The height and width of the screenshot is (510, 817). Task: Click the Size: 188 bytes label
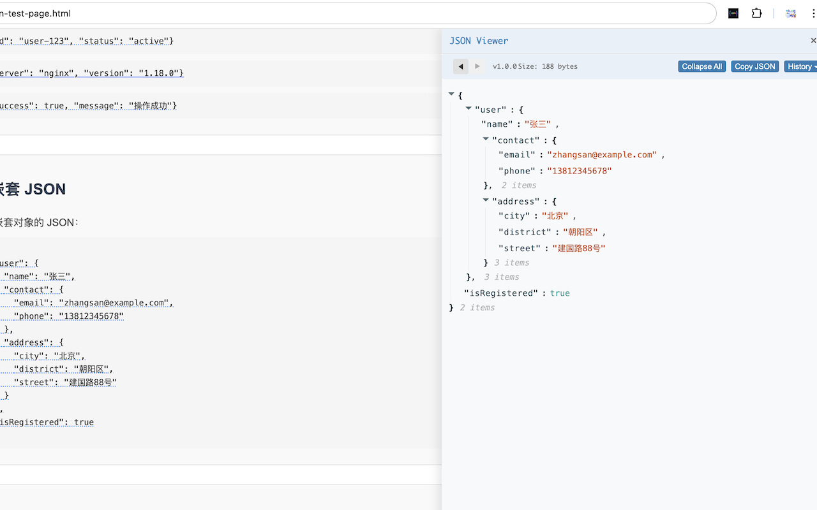[x=547, y=66]
